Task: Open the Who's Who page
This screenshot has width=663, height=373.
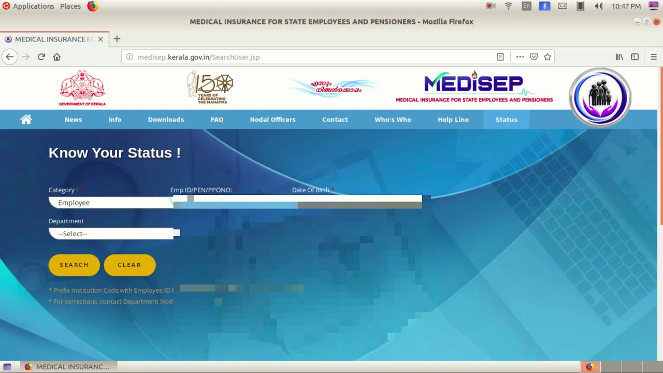Action: click(x=393, y=120)
